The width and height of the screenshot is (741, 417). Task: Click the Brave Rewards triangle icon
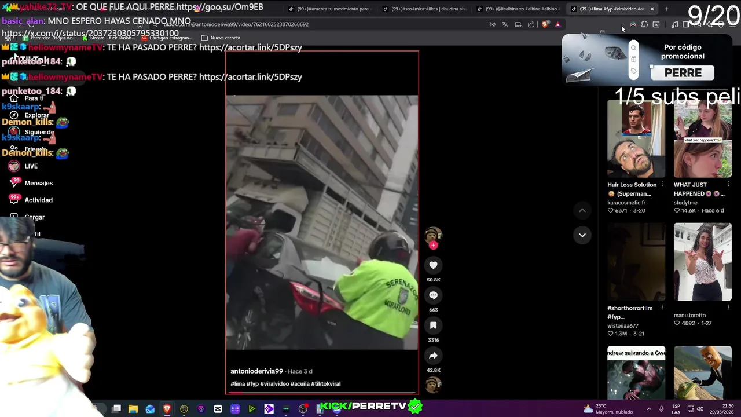[557, 24]
